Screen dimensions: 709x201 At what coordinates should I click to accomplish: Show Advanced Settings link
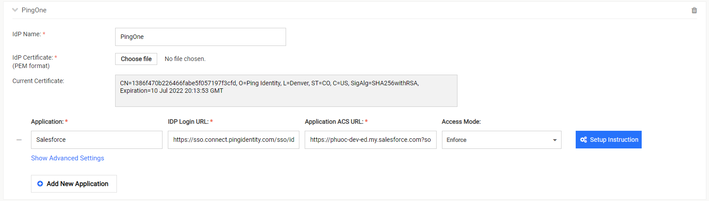pyautogui.click(x=67, y=158)
